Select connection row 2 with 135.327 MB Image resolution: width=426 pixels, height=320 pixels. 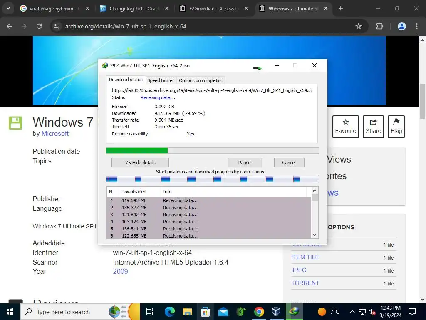(209, 207)
